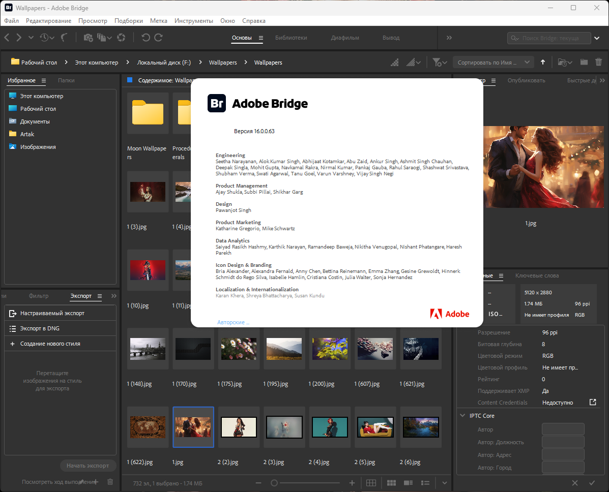Expand the search options dropdown arrow

coord(597,38)
